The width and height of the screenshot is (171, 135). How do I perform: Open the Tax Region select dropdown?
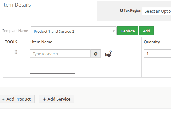pyautogui.click(x=157, y=11)
